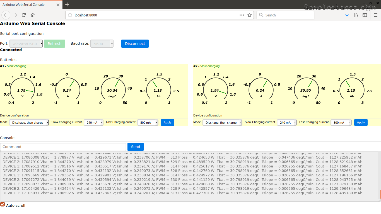Click the DEVICE 2: 17091115 log line
The height and width of the screenshot is (214, 381).
click(182, 171)
